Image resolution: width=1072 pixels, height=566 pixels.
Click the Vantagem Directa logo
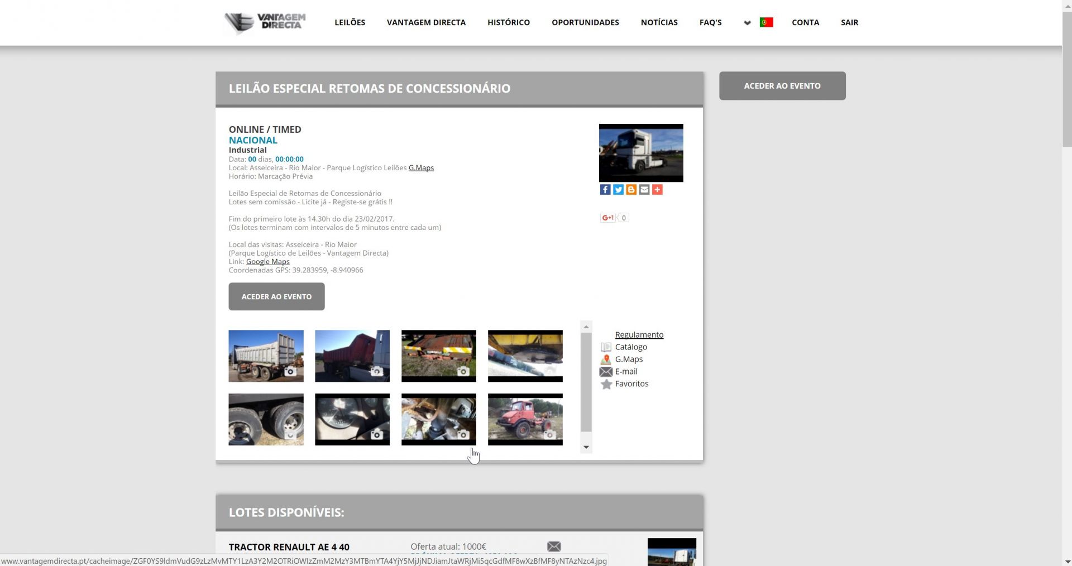[x=265, y=23]
